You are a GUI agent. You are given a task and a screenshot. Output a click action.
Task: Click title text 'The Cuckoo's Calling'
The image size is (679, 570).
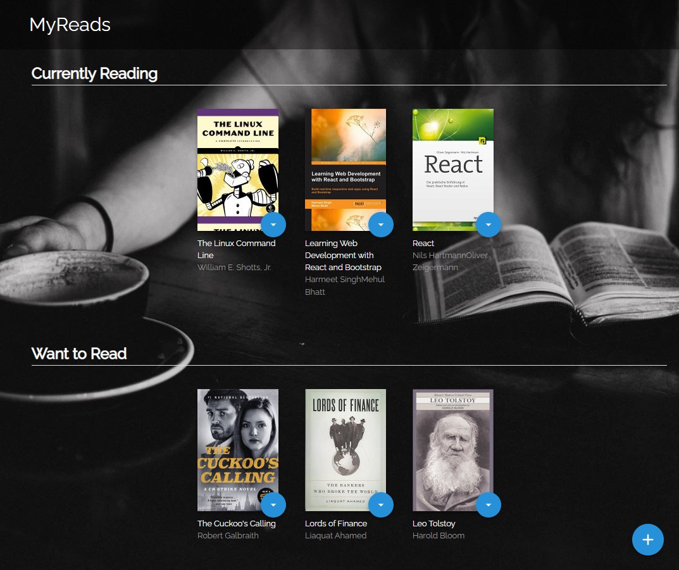point(237,524)
